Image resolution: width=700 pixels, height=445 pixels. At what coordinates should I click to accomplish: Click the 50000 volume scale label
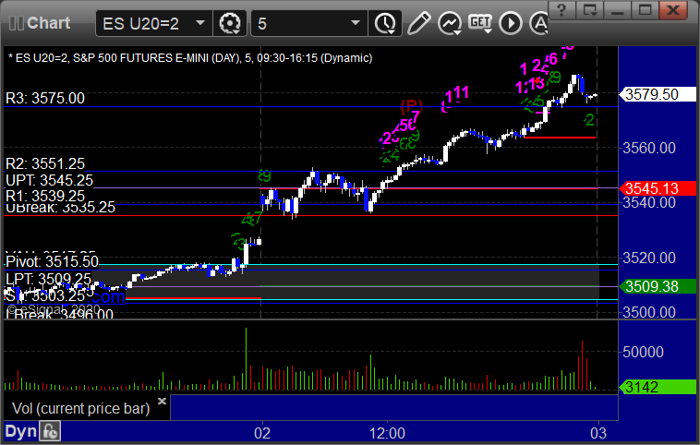point(643,352)
